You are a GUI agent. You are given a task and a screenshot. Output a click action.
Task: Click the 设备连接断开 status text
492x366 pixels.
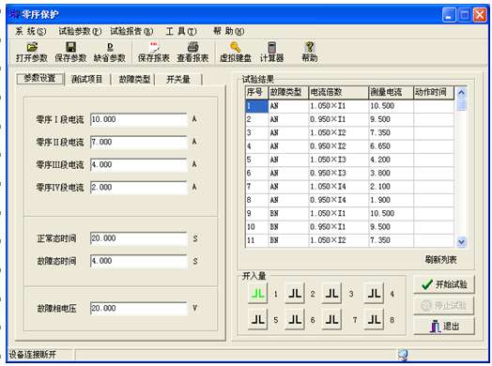[32, 355]
